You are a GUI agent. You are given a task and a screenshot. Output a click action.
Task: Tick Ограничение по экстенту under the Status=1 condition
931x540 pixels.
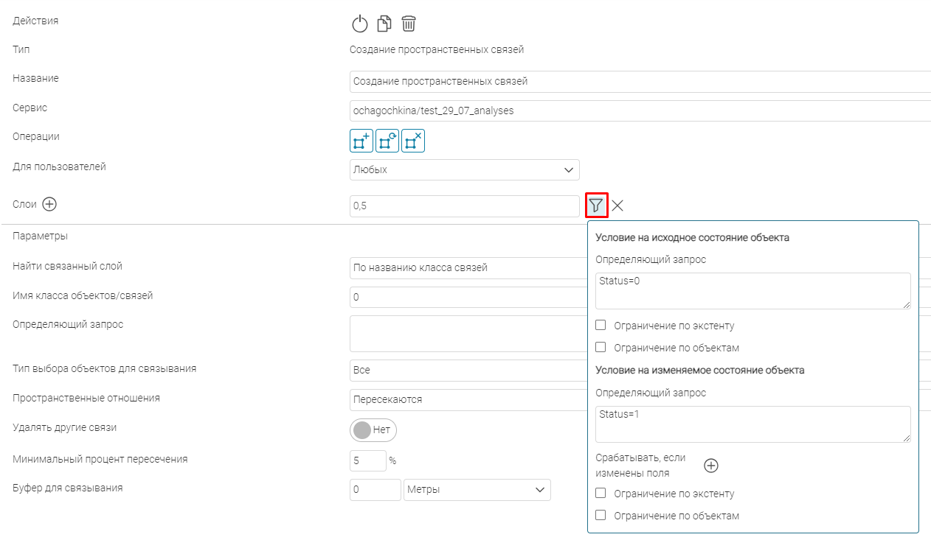[x=601, y=493]
